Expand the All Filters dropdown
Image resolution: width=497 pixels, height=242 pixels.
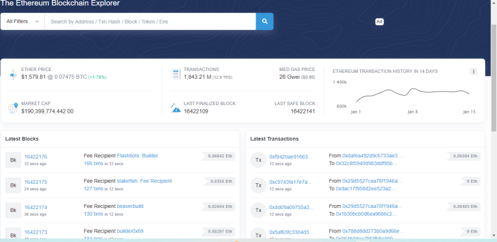pos(22,22)
